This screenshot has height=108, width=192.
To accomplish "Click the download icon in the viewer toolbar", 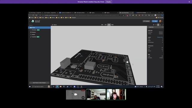I will [x=160, y=25].
